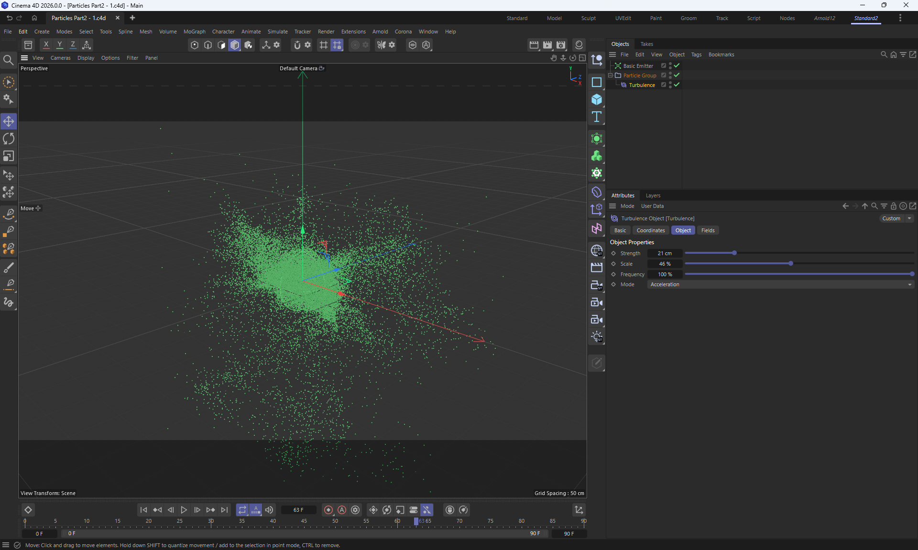Viewport: 918px width, 550px height.
Task: Collapse the Particle Group hierarchy
Action: tap(611, 75)
